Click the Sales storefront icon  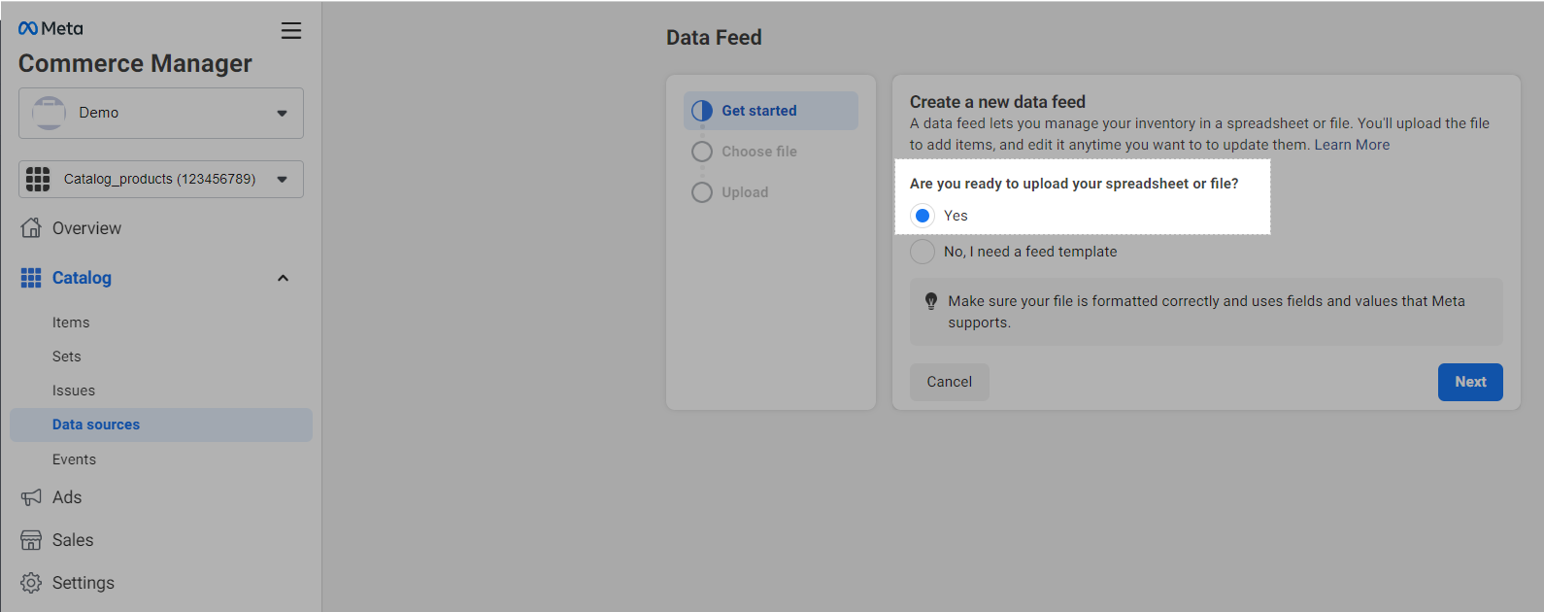(x=31, y=540)
